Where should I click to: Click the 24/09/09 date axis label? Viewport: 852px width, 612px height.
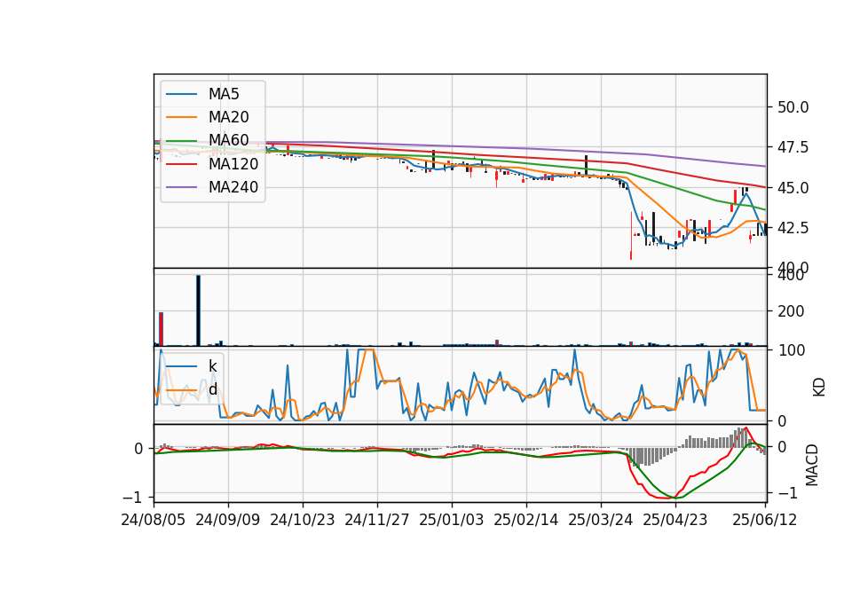228,520
